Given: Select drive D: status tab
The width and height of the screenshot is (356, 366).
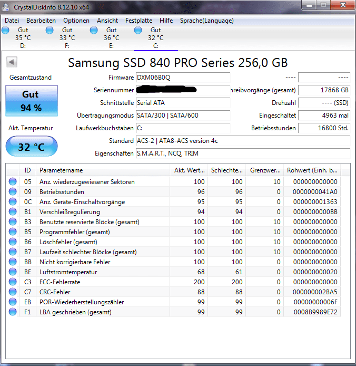Looking at the screenshot, I should click(x=23, y=38).
